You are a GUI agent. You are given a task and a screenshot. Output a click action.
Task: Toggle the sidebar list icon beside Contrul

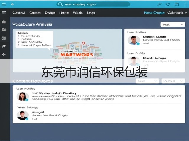4,13
